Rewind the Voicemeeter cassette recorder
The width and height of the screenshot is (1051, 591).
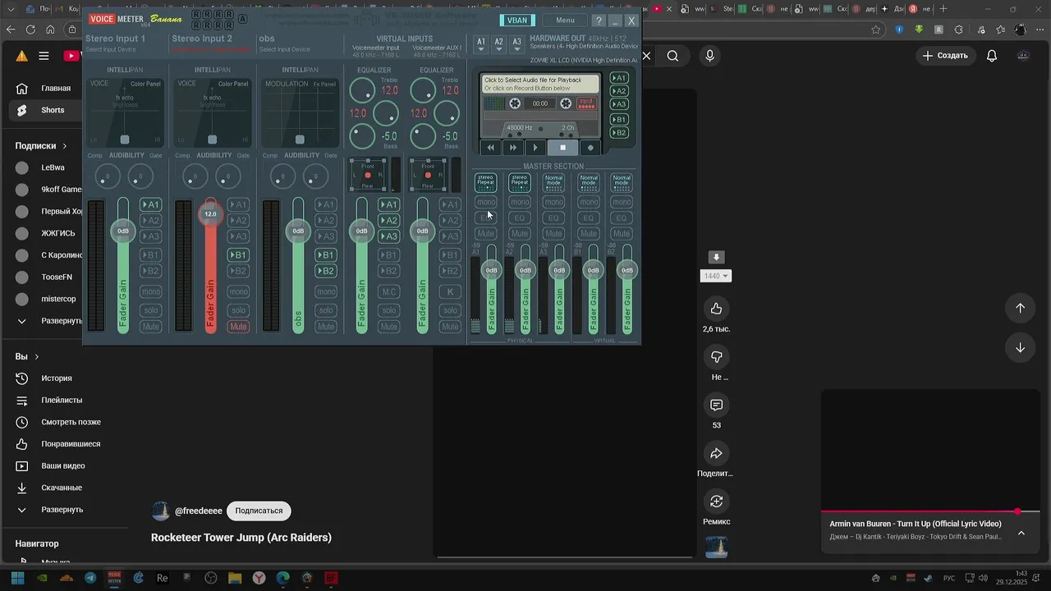[491, 148]
